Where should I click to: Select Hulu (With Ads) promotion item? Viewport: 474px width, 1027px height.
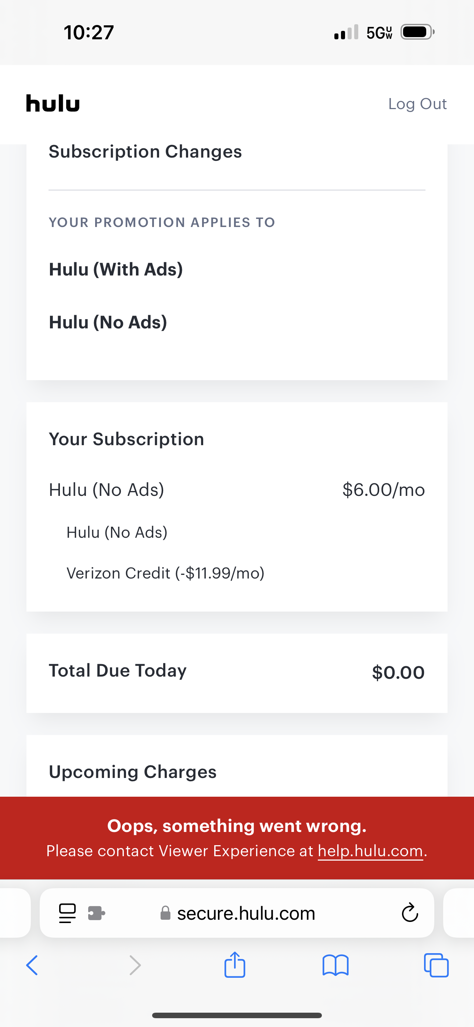116,270
